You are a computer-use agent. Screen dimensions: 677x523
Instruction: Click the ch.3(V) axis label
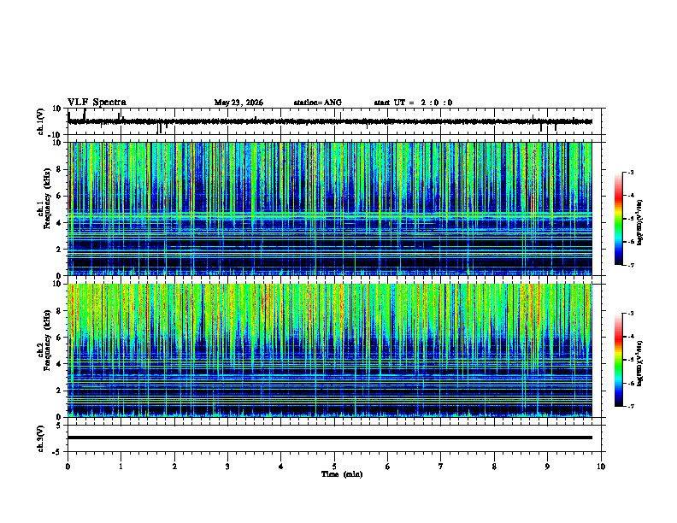click(40, 438)
